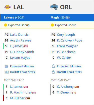Click the Lakers Projected Minutes sliders icon
94x105 pixels.
tap(7, 66)
